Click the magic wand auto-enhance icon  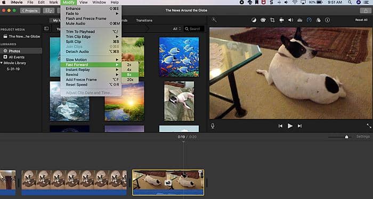pos(214,20)
